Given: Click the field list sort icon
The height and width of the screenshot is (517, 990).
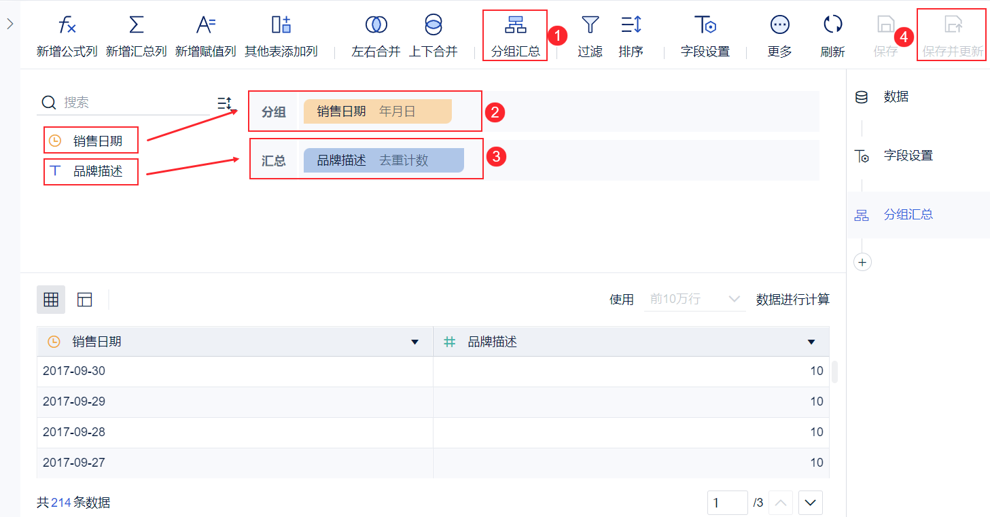Looking at the screenshot, I should (x=224, y=103).
